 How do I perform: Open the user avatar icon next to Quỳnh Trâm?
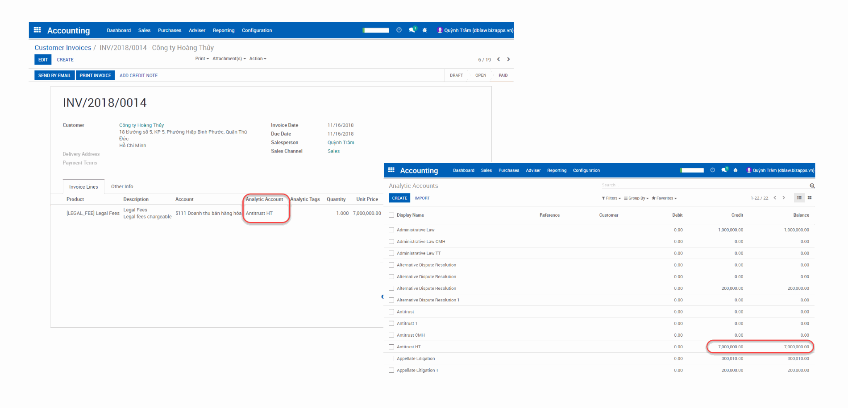tap(440, 30)
